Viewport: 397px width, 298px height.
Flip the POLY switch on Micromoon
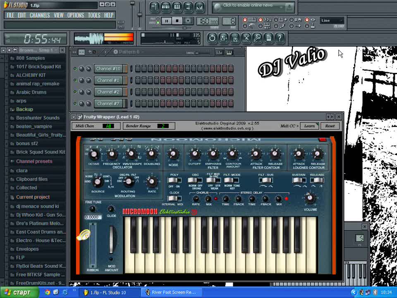click(174, 180)
